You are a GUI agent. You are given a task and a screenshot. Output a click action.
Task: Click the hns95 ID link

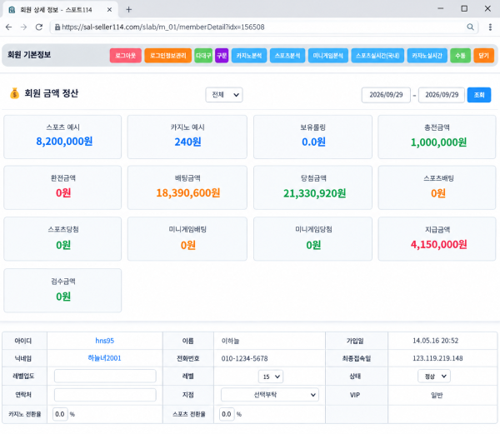(x=105, y=341)
